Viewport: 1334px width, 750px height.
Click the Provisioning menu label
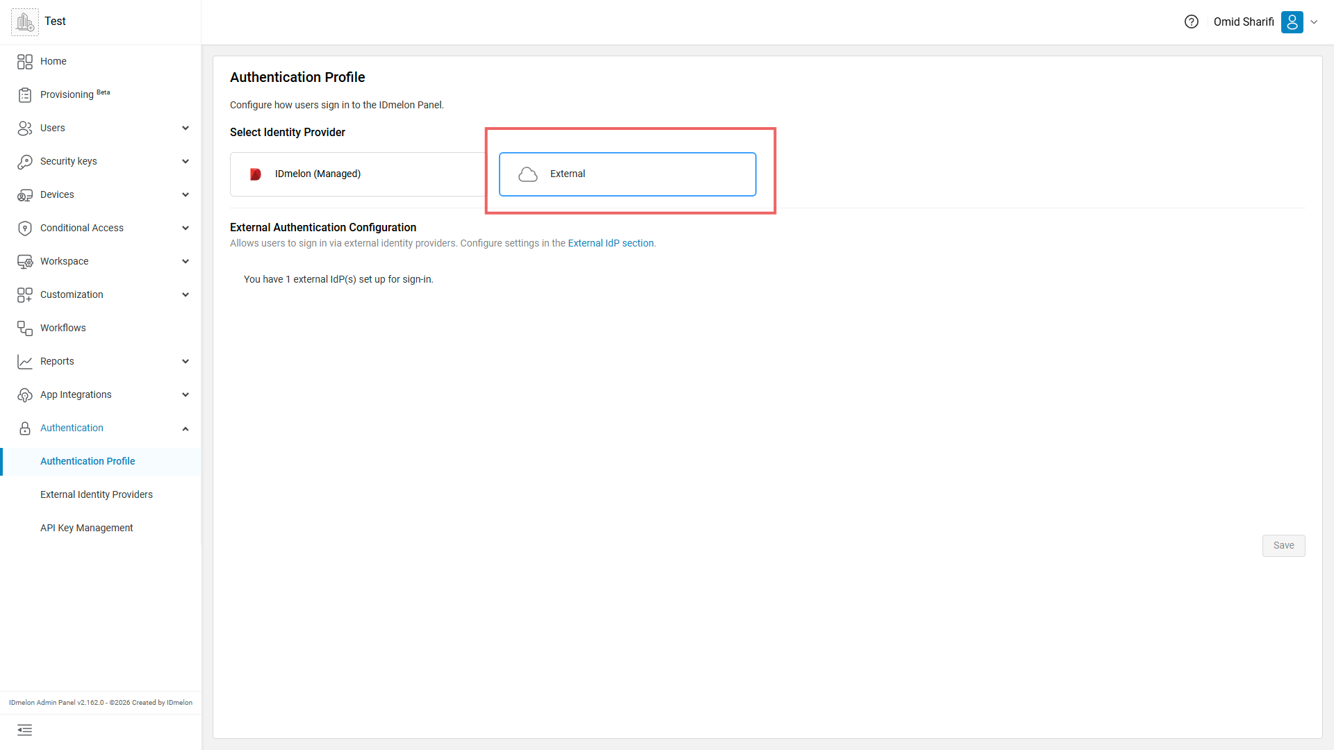67,94
